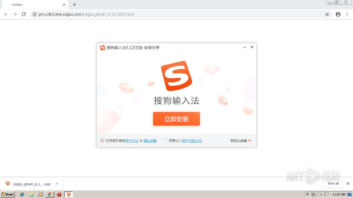Open the 用户协议 user agreement link

tap(132, 141)
